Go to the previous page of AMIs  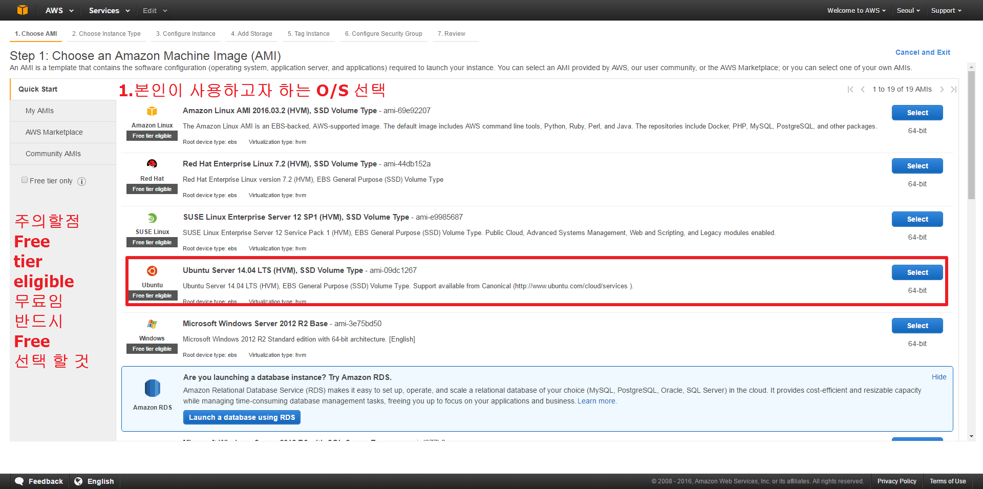(863, 89)
